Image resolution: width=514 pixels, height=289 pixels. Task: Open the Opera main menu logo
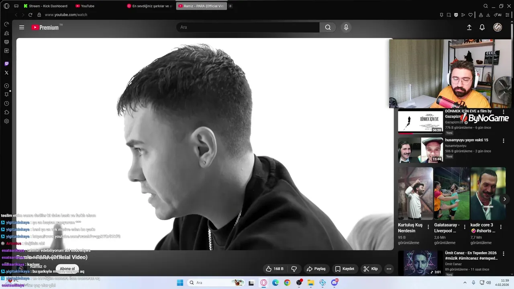(6, 6)
